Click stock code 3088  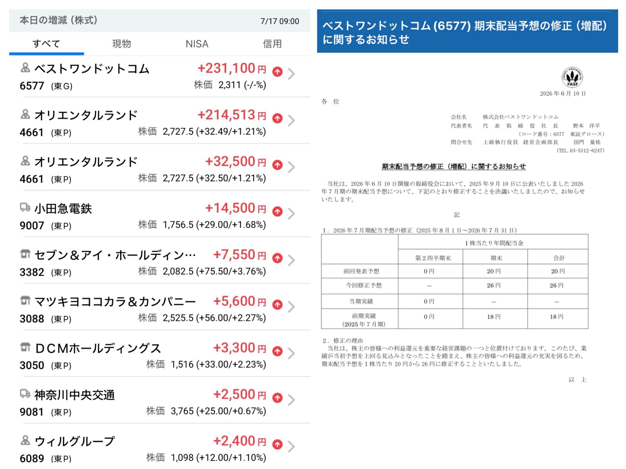click(x=32, y=319)
